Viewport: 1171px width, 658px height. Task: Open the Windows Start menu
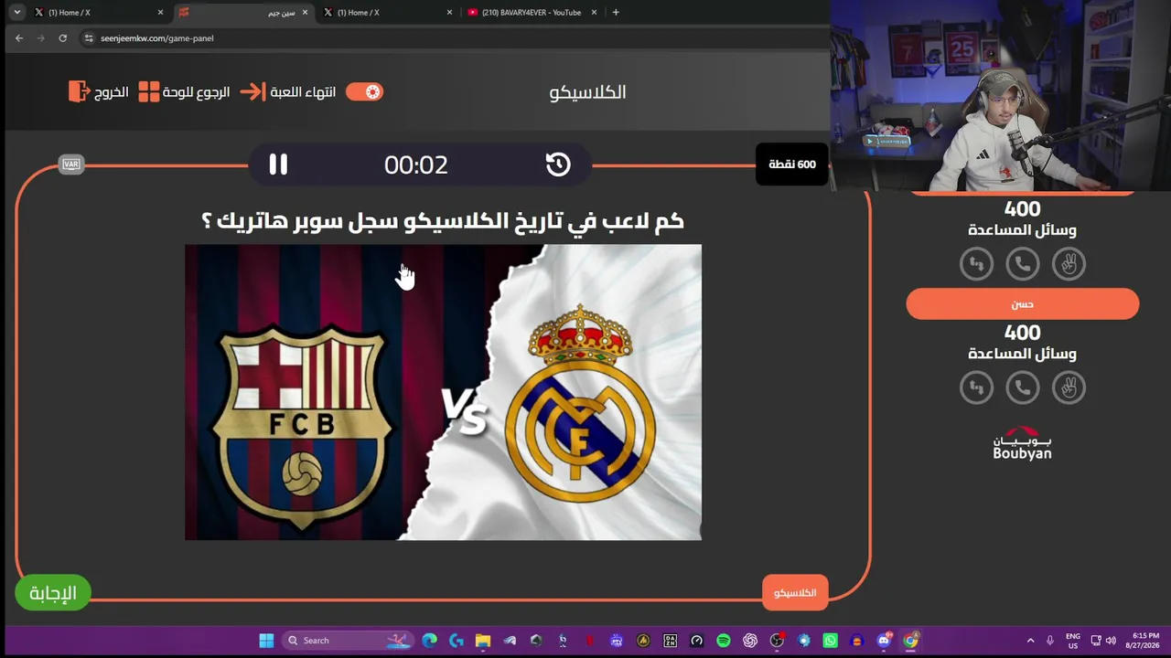click(x=266, y=640)
